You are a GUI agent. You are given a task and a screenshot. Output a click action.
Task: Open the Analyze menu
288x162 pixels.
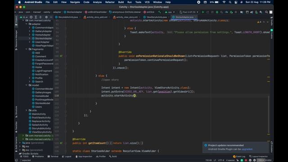[97, 2]
